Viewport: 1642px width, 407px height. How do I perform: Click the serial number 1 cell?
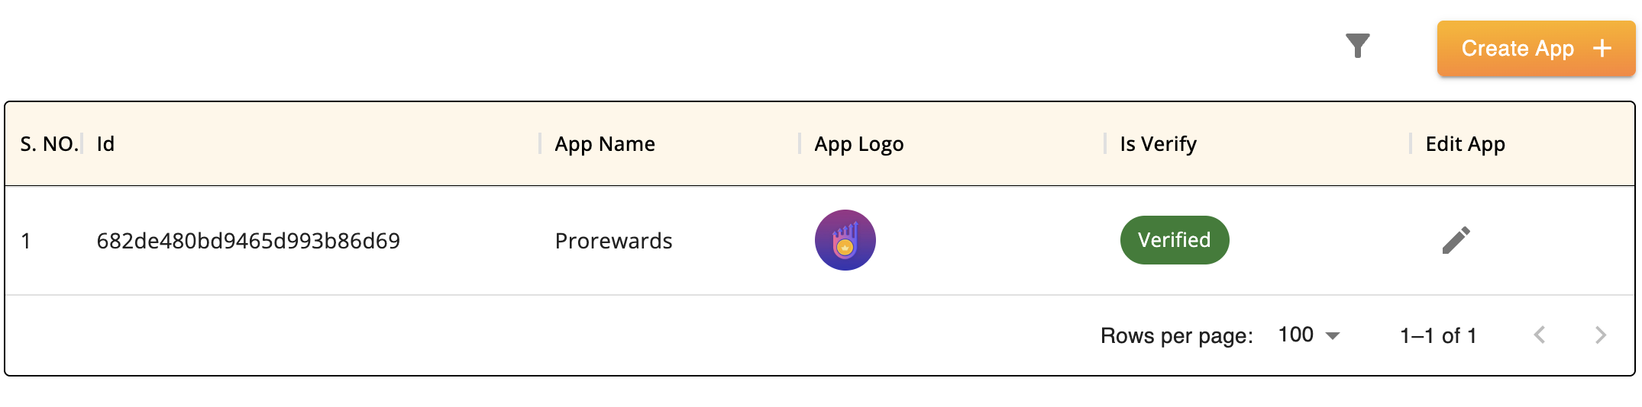tap(26, 242)
